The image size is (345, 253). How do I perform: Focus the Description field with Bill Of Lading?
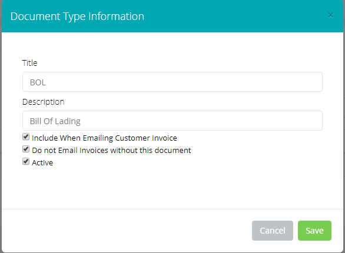click(172, 121)
